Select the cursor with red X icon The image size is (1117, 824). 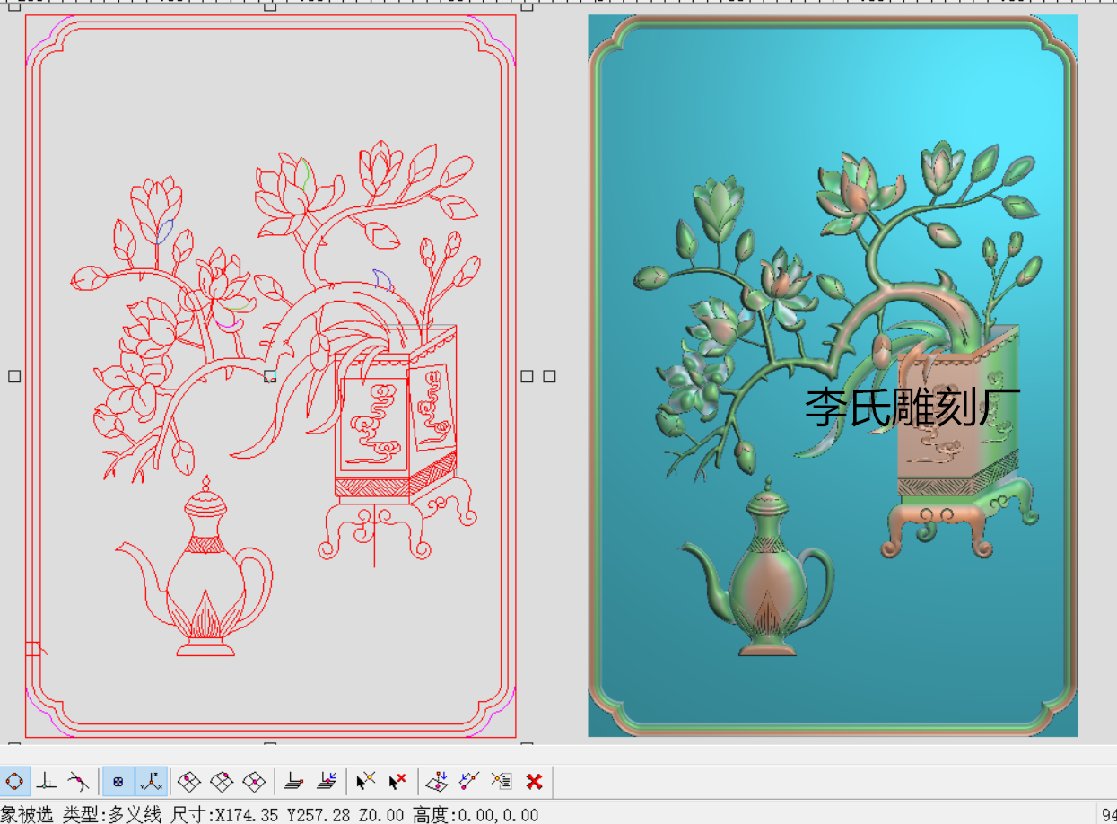[x=397, y=781]
